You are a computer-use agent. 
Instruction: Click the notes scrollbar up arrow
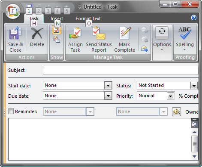tap(194, 132)
